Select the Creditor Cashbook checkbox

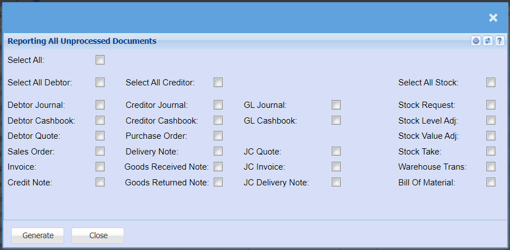pos(218,120)
